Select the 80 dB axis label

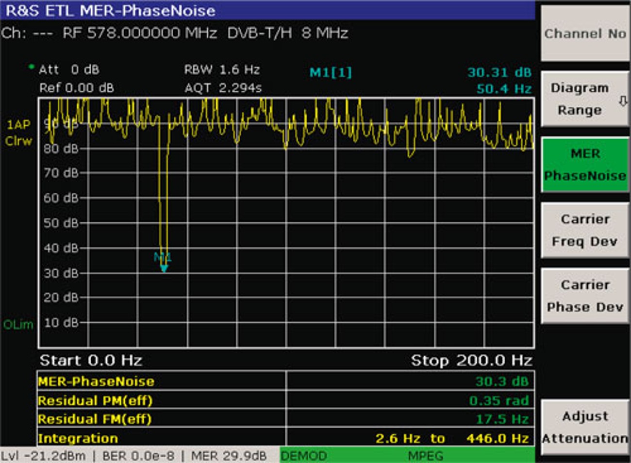[x=61, y=149]
